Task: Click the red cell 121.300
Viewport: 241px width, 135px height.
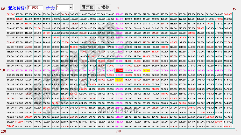Action: point(74,94)
